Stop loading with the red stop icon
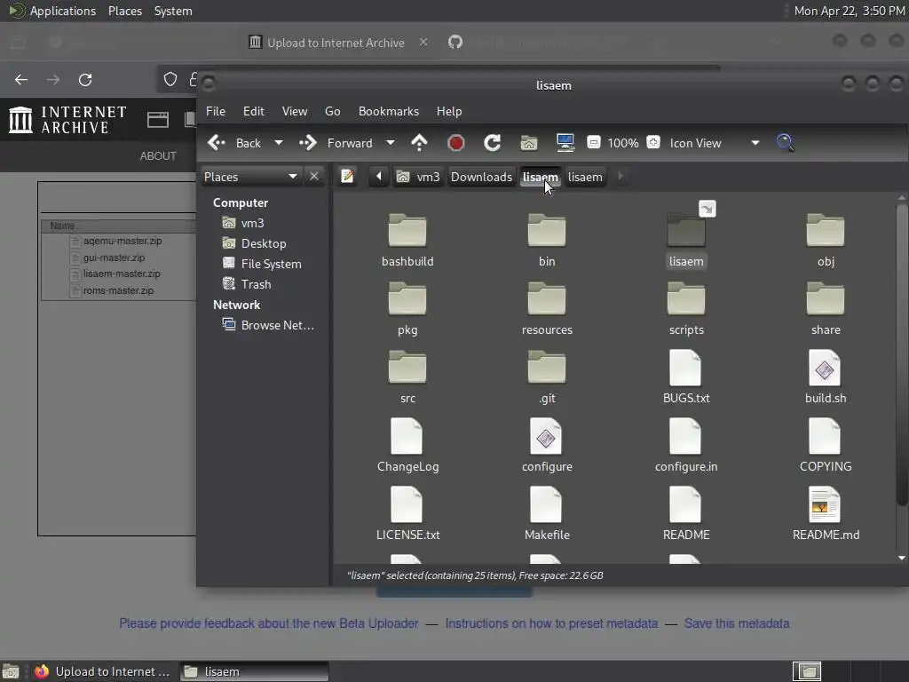 point(455,143)
